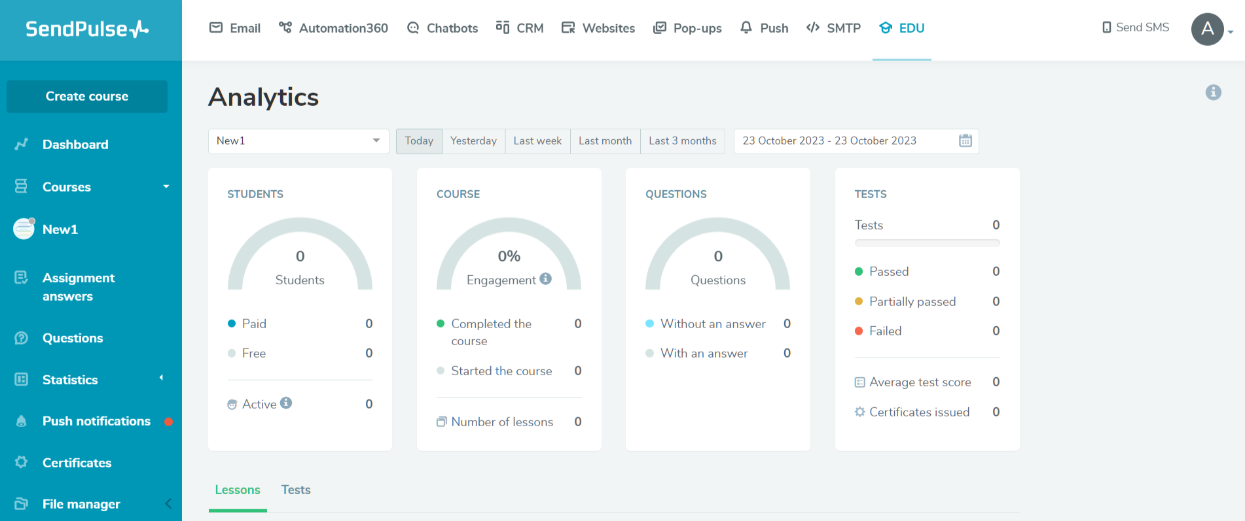Click the Engagement gauge chart
The image size is (1245, 521).
(x=509, y=254)
